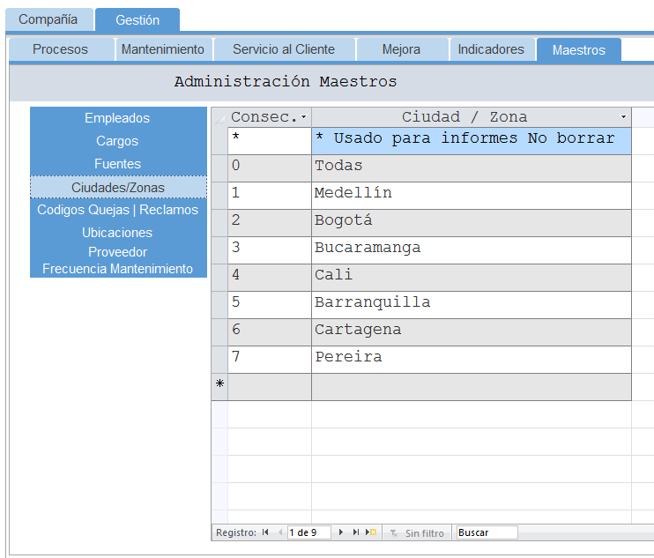Click the Sin filtro filter indicator

418,532
